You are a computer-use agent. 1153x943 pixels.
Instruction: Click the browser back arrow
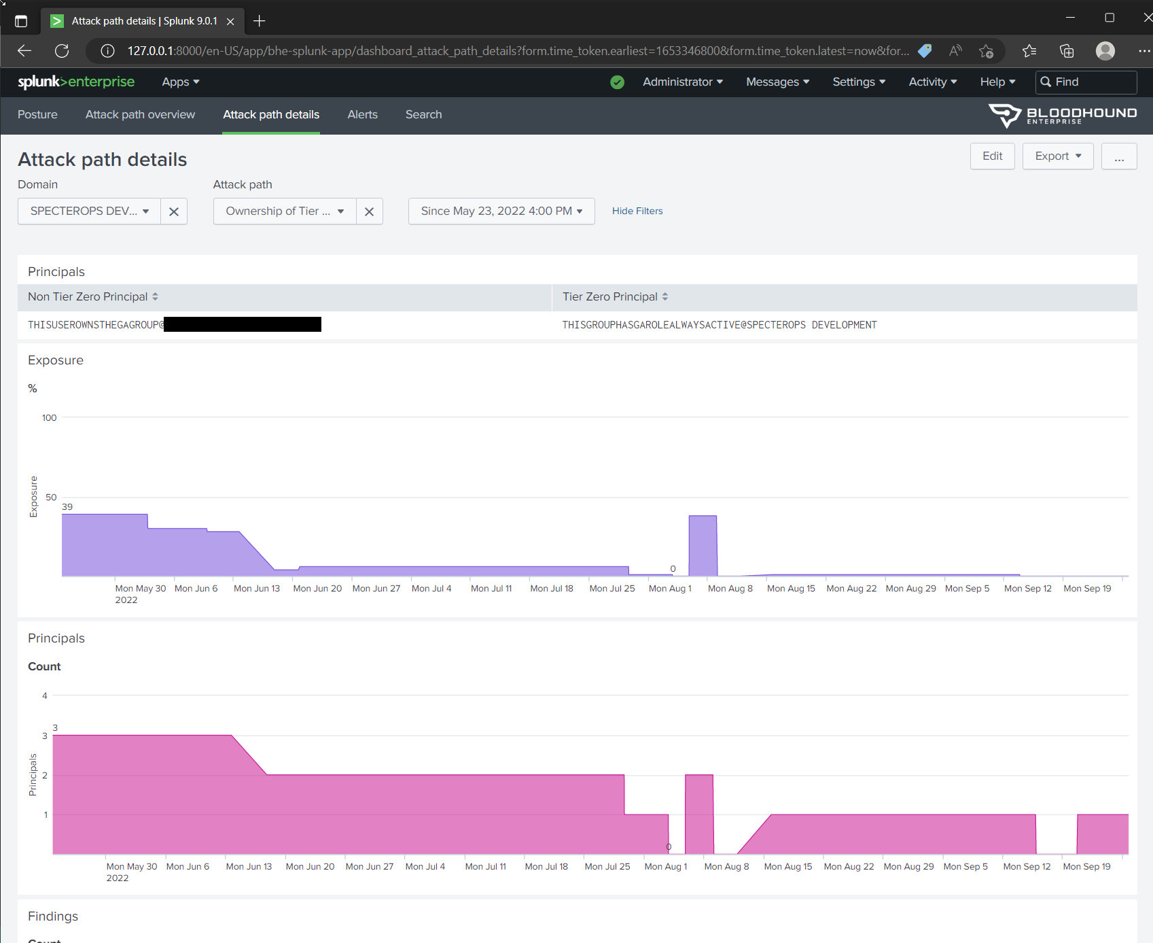[x=24, y=51]
